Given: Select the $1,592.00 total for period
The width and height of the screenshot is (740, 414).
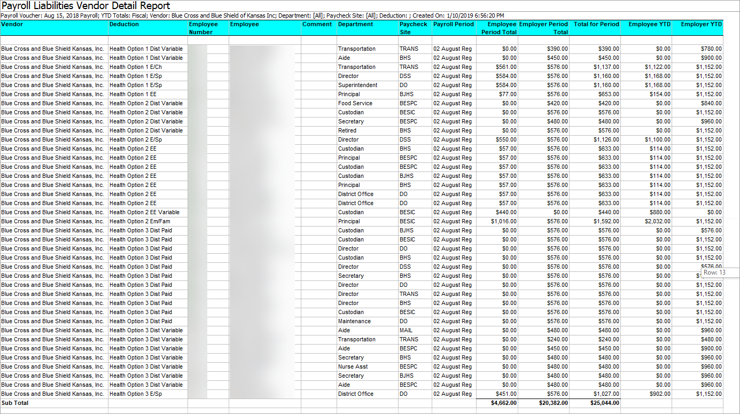Looking at the screenshot, I should click(605, 222).
